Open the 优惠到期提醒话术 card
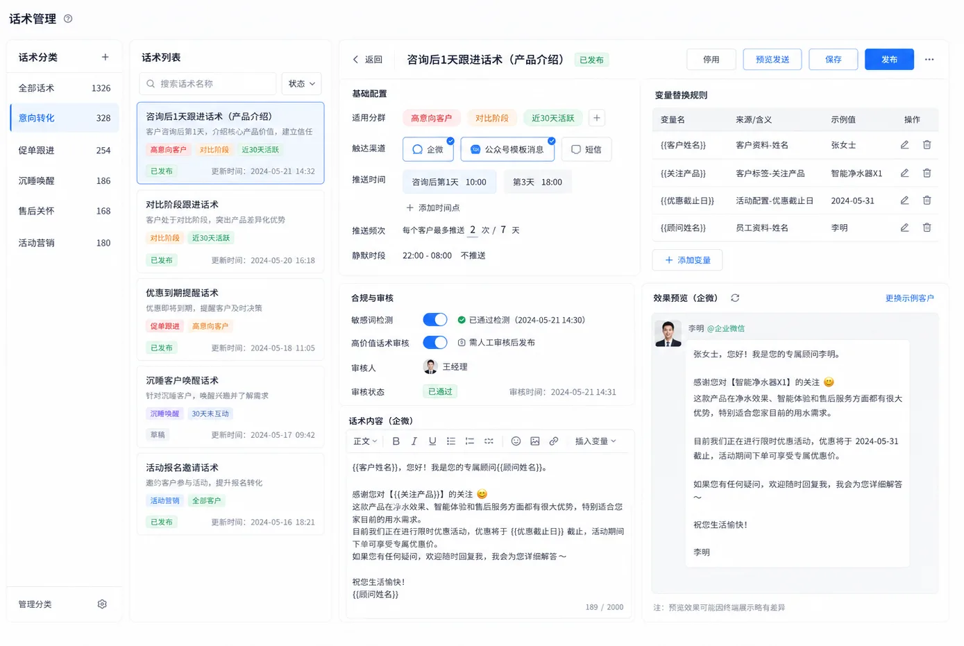This screenshot has width=964, height=646. [230, 319]
